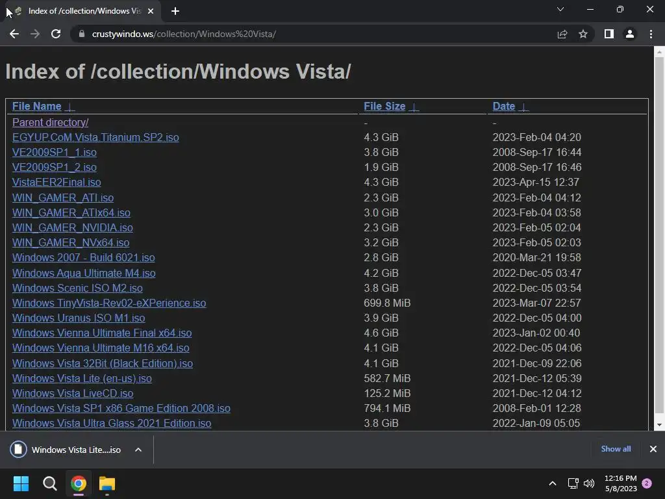Open network settings from tray icon
The image size is (665, 499).
pos(573,483)
